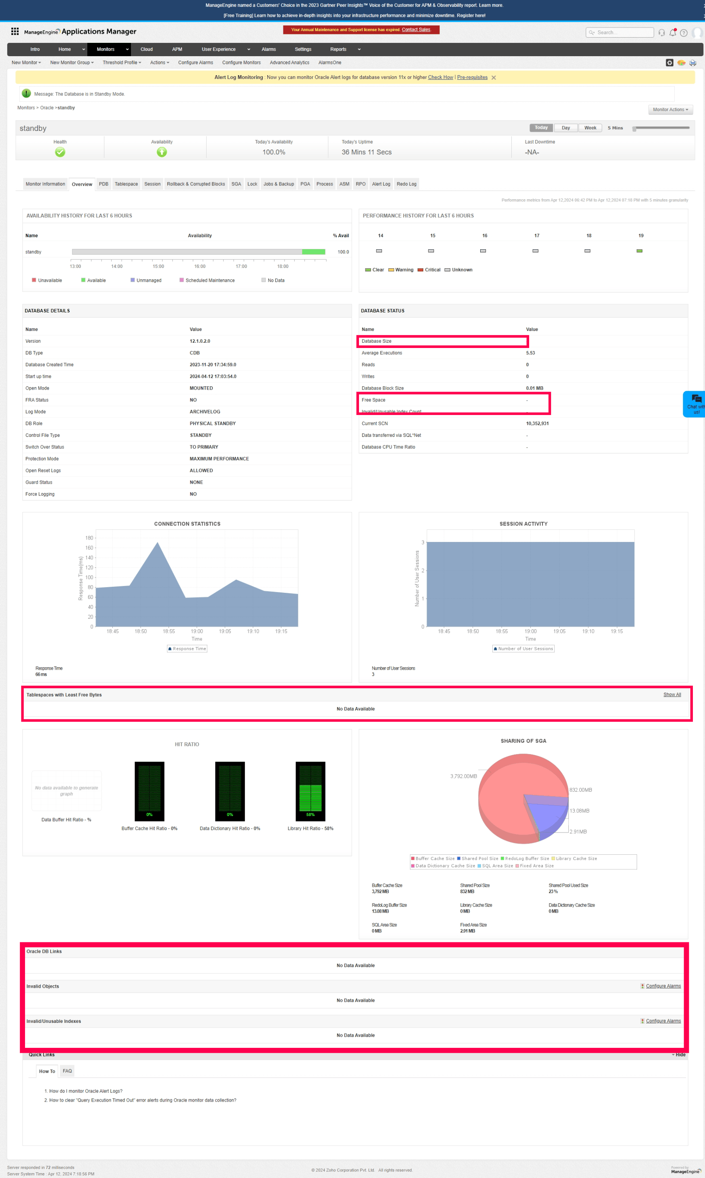Open the apps grid launcher icon
This screenshot has height=1178, width=705.
click(x=15, y=32)
